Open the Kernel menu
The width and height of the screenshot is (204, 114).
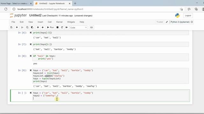coord(59,22)
